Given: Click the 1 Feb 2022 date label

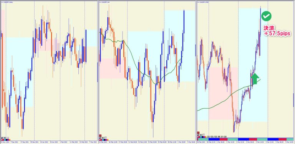Looking at the screenshot, I should 64,142.
